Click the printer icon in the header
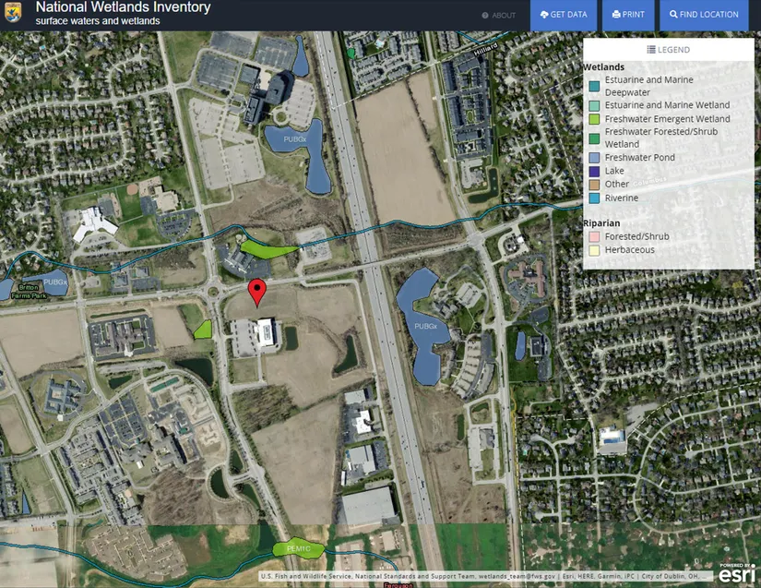761x588 pixels. (x=616, y=15)
